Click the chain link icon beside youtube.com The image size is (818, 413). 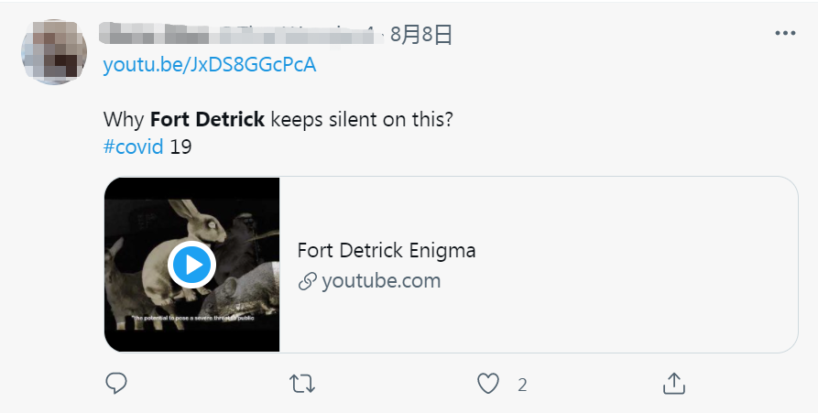[308, 281]
